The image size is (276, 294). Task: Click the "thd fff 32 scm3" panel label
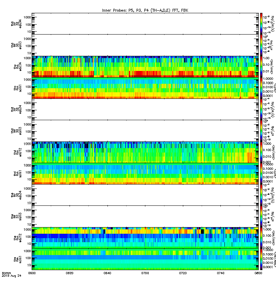coord(16,131)
